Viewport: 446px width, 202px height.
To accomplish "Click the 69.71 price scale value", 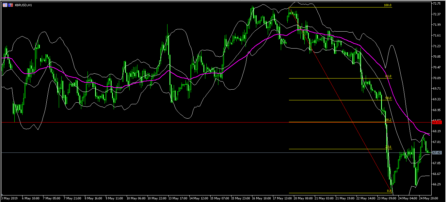I will tap(437, 88).
